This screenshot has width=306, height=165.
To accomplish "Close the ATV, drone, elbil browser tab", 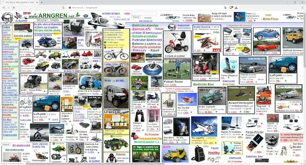I will (37, 3).
